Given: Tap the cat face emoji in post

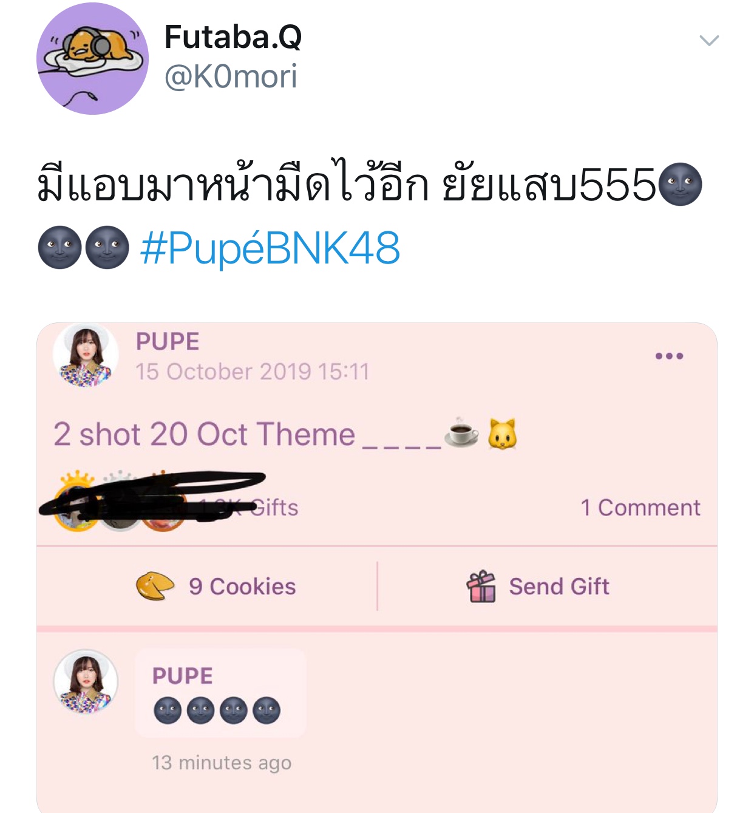Looking at the screenshot, I should pyautogui.click(x=503, y=434).
